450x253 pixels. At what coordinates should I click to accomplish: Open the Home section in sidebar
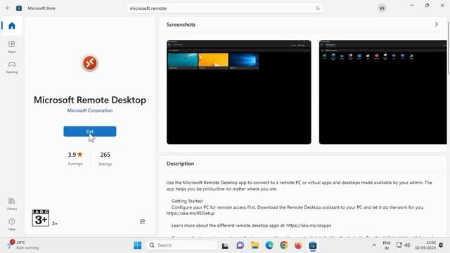(x=12, y=26)
